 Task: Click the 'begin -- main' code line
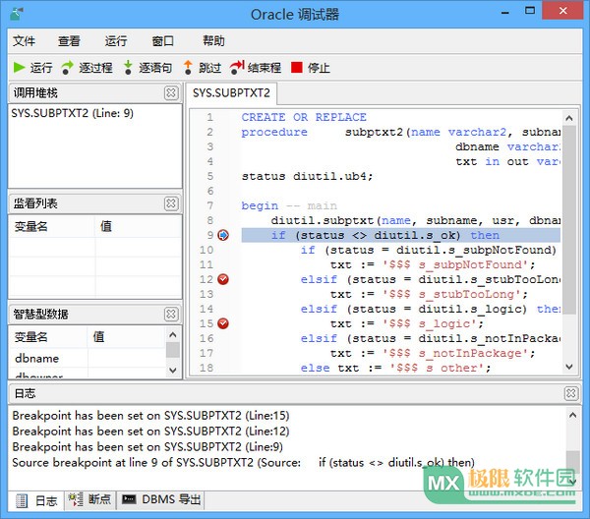point(289,205)
